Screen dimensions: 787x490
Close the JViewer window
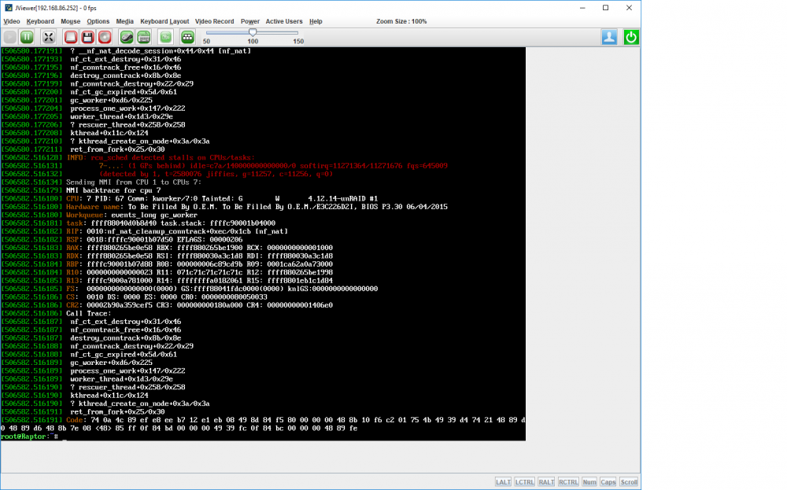(629, 8)
